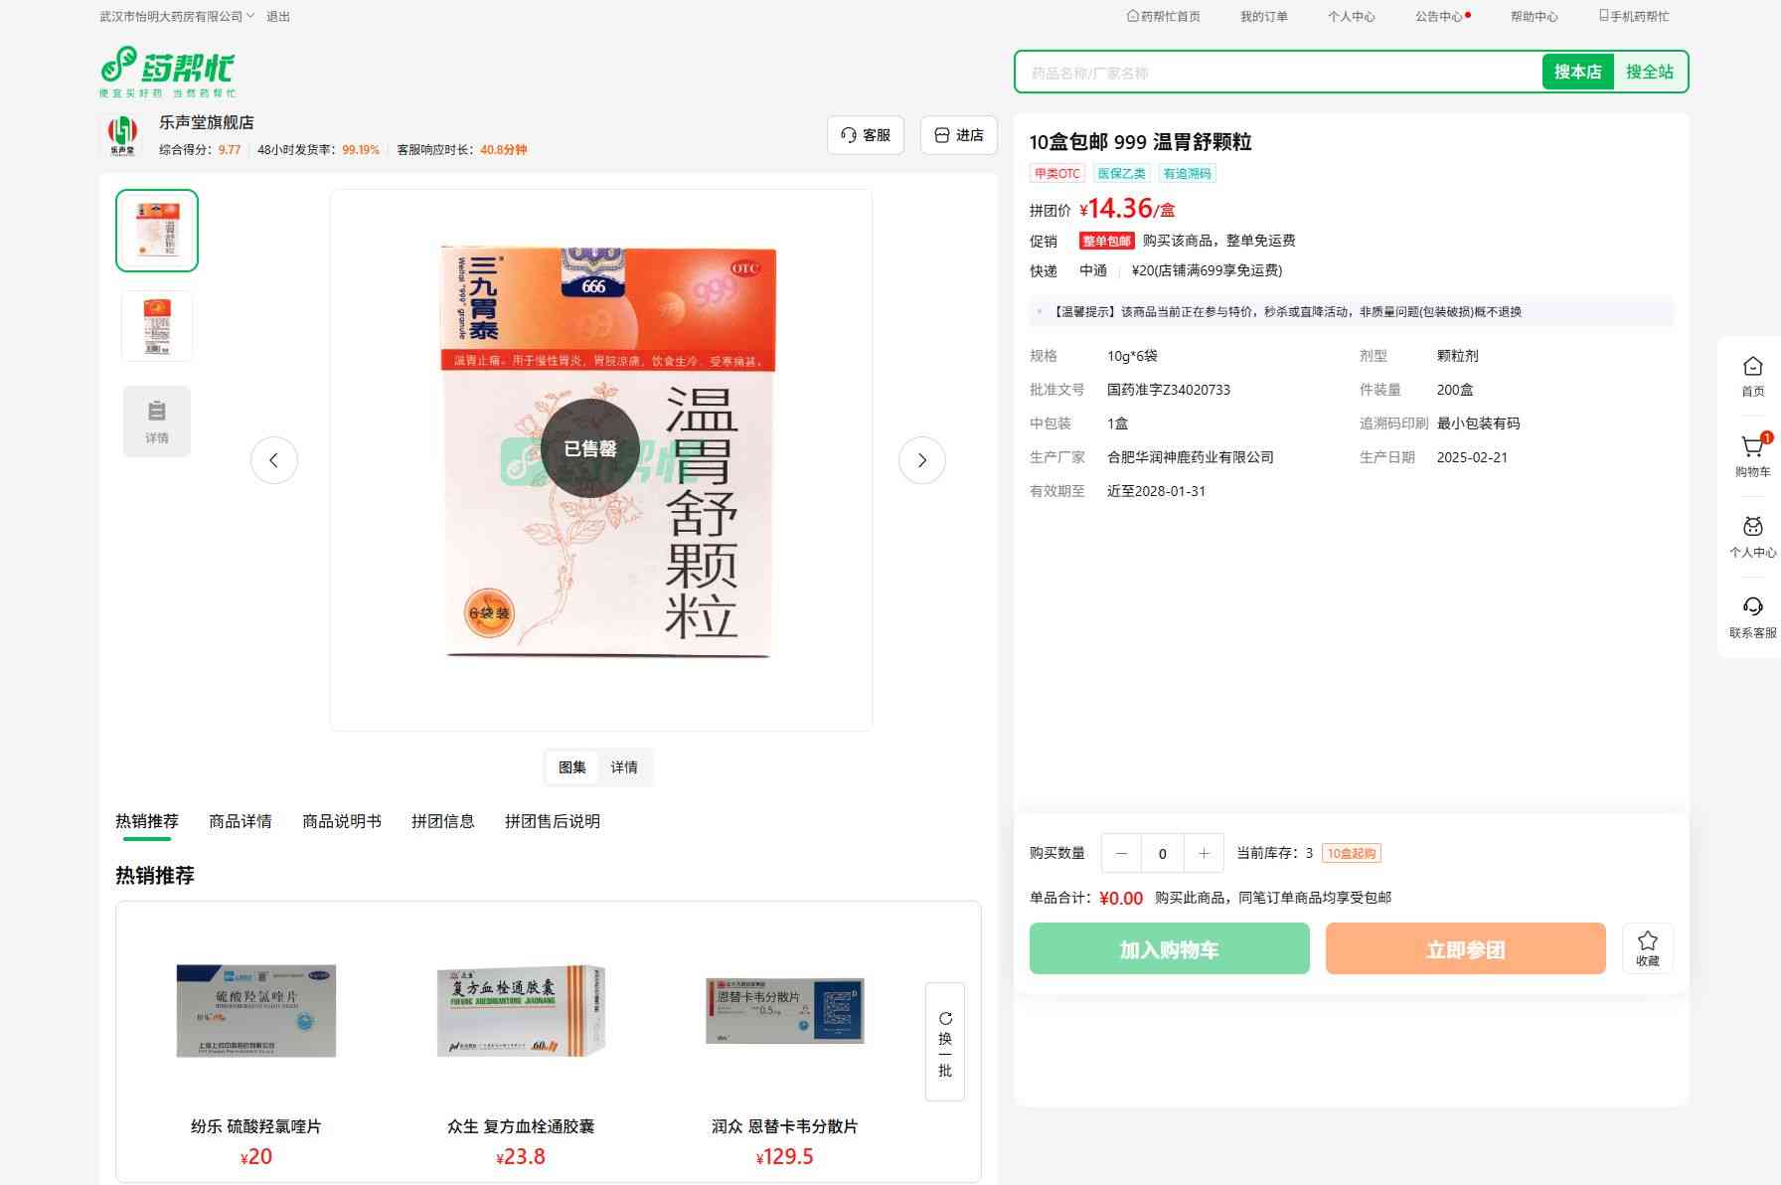Click the refresh recommendations icon
Image resolution: width=1781 pixels, height=1185 pixels.
(945, 1019)
